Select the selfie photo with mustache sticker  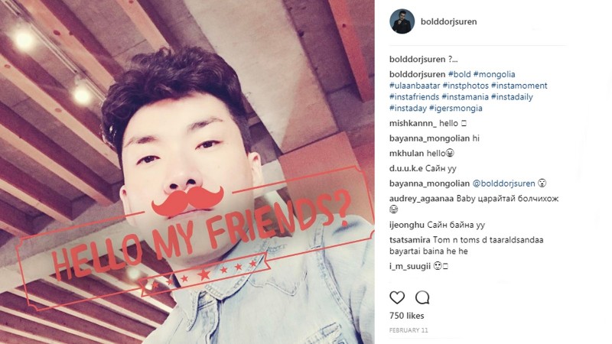pyautogui.click(x=187, y=172)
